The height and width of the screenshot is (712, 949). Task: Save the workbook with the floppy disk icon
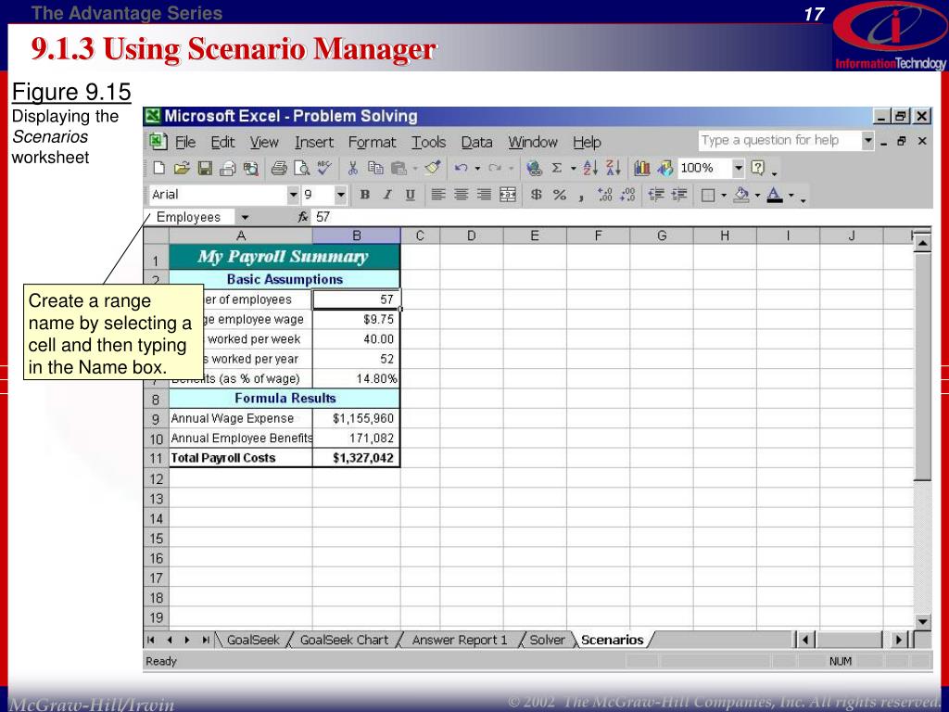(205, 169)
